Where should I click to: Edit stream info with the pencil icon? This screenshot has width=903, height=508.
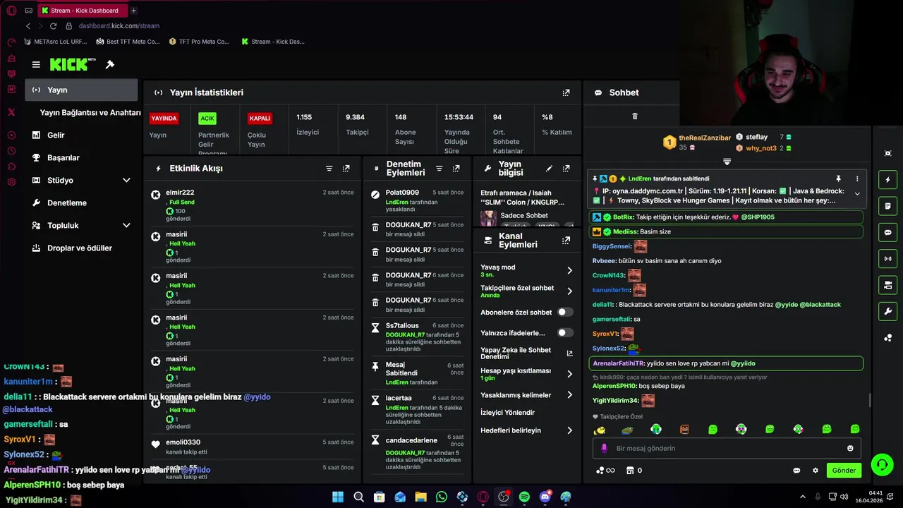[x=549, y=169]
